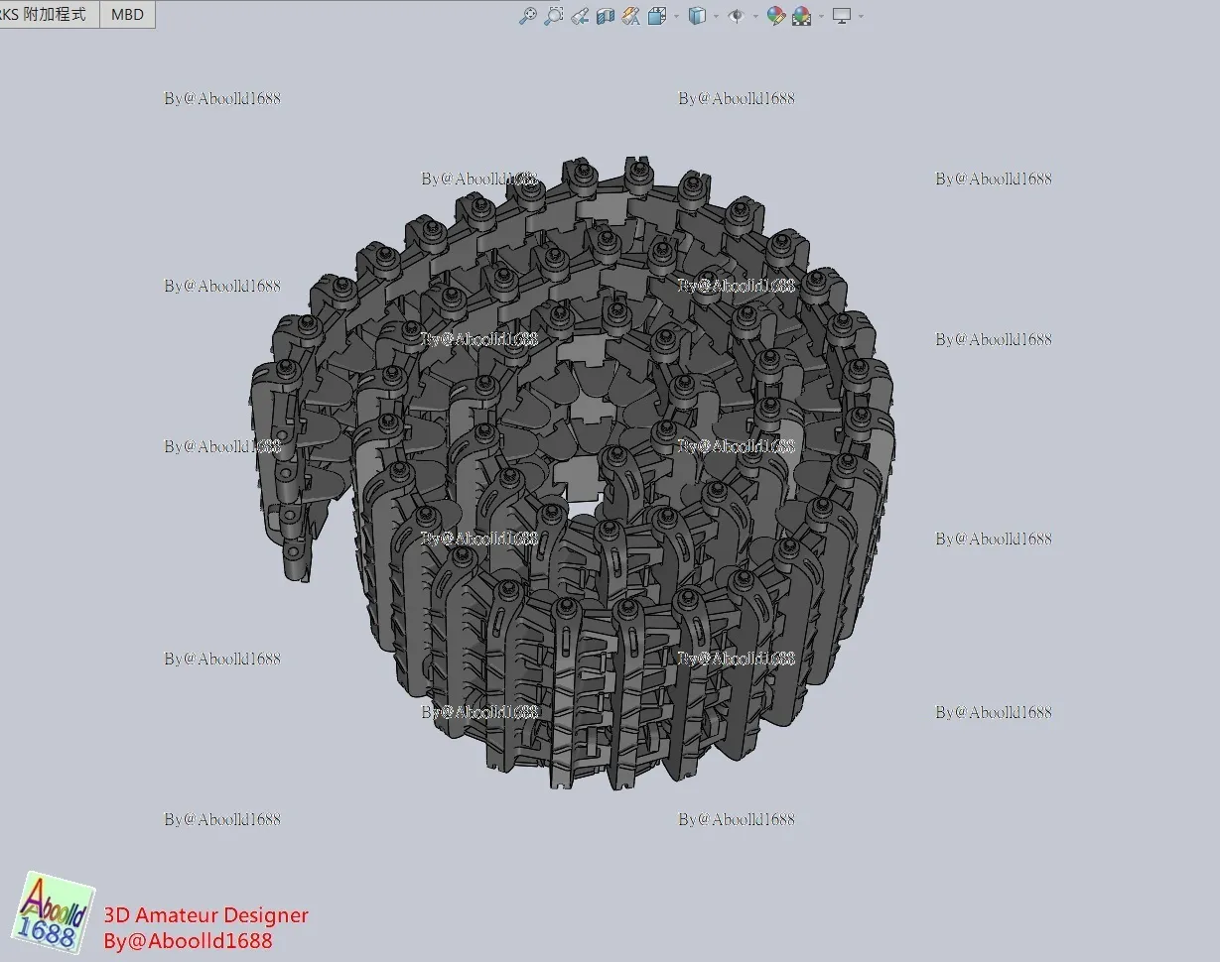Click the Apply Scene icon
The height and width of the screenshot is (962, 1220).
click(802, 16)
